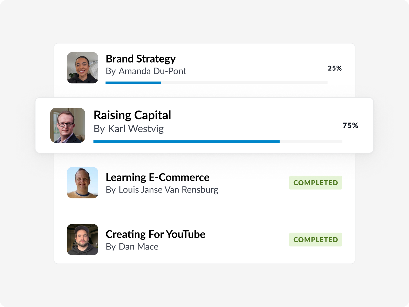Click Dan Mace's profile picture
Viewport: 409px width, 307px height.
click(x=82, y=239)
